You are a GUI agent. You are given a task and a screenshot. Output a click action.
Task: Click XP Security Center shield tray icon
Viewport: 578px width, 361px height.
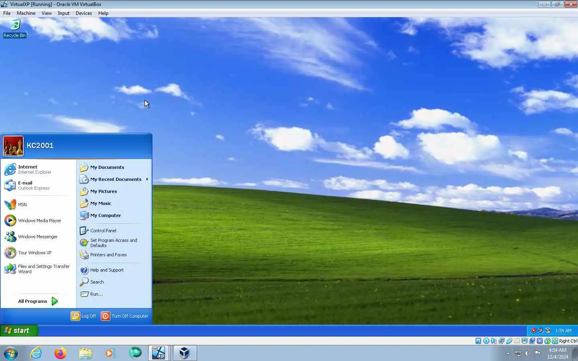(x=533, y=331)
